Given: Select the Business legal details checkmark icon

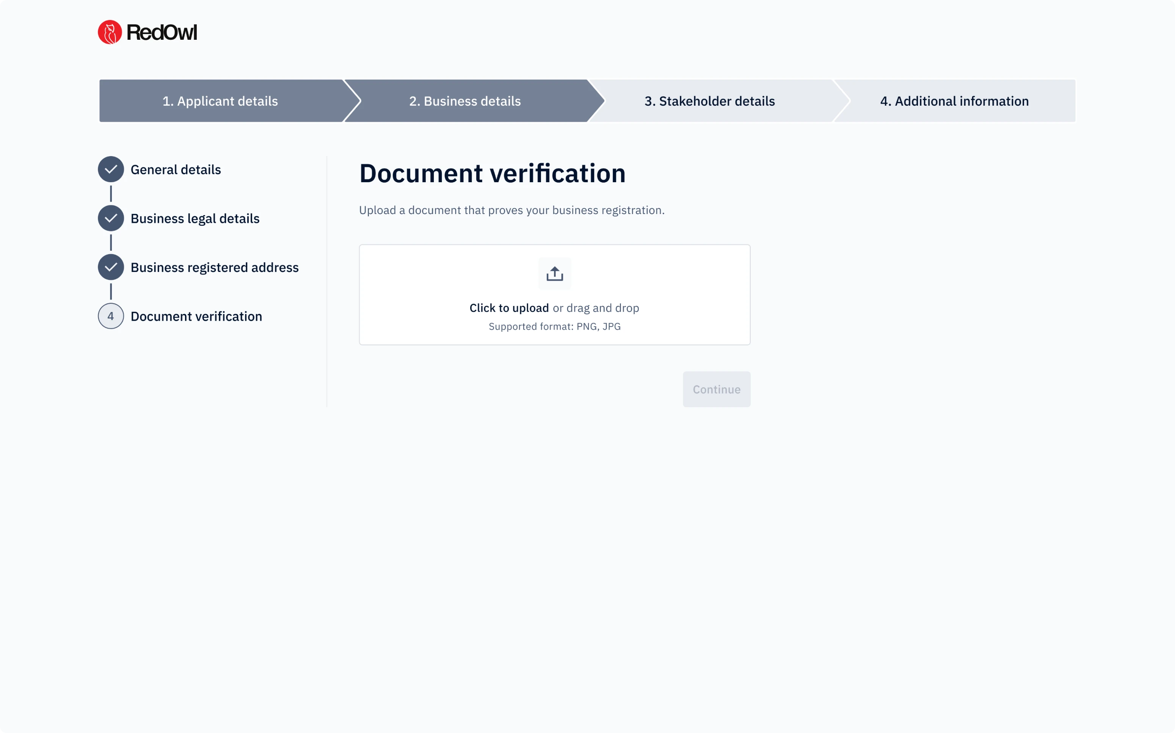Looking at the screenshot, I should [x=111, y=218].
